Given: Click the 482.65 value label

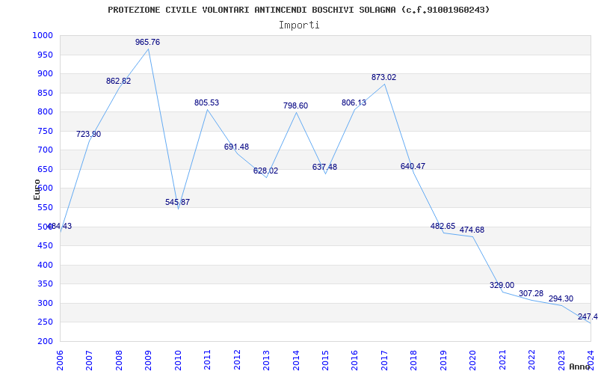Looking at the screenshot, I should 443,226.
